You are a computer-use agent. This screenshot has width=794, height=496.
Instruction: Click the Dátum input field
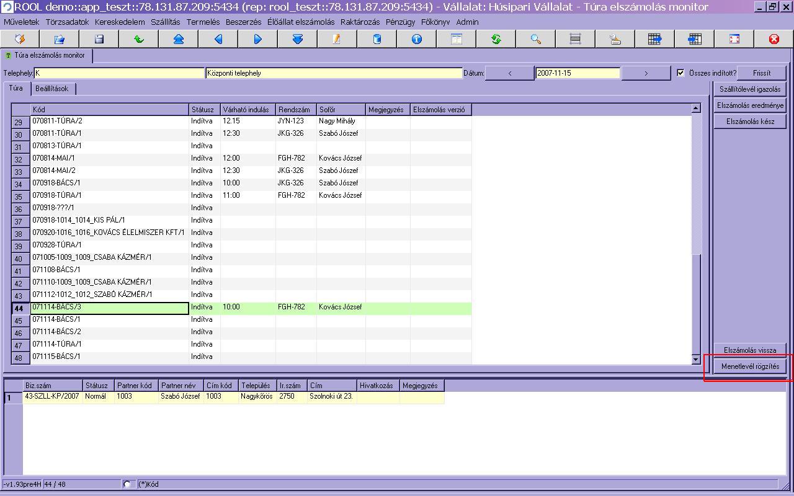pyautogui.click(x=578, y=73)
